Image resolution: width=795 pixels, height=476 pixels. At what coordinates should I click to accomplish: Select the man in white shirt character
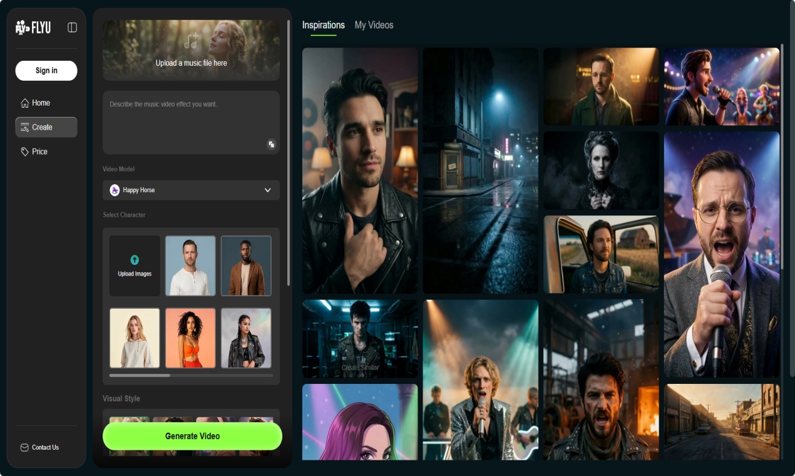190,266
